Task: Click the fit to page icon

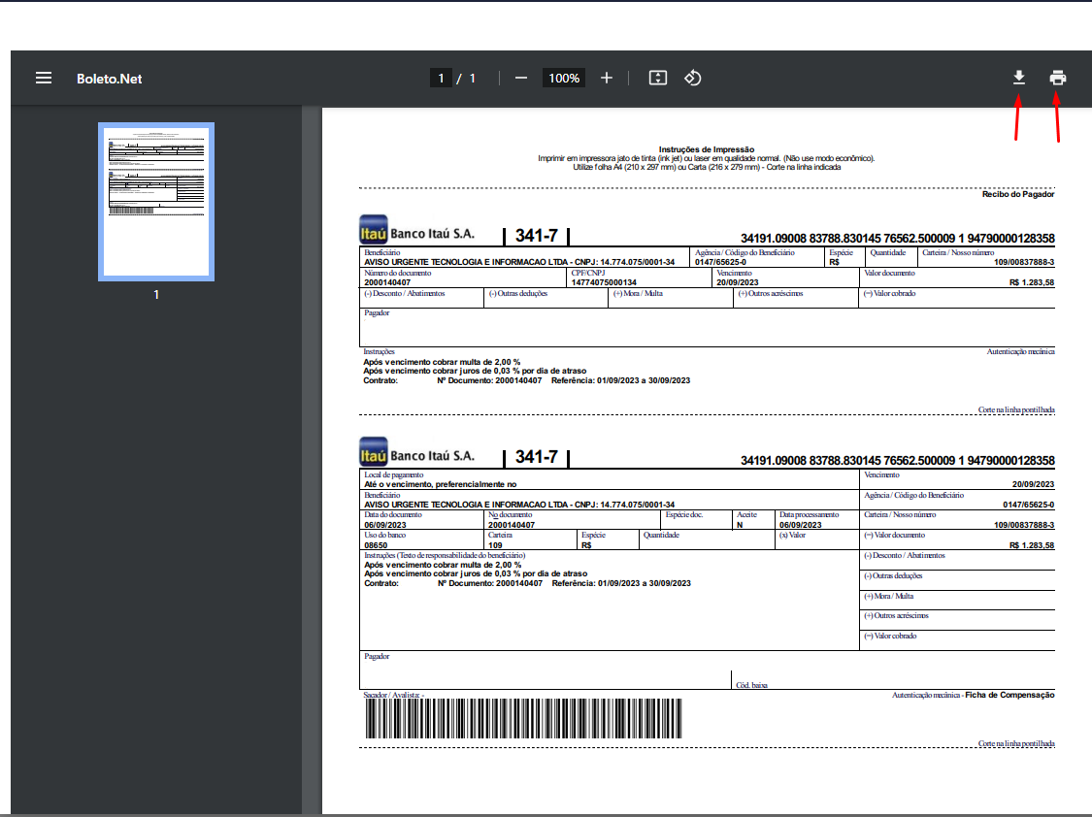Action: coord(657,79)
